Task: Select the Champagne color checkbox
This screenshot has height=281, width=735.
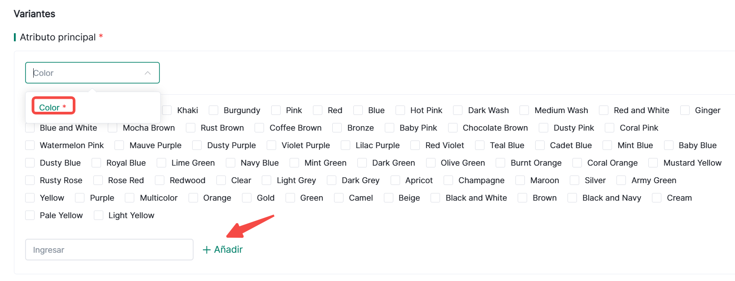Action: (449, 180)
